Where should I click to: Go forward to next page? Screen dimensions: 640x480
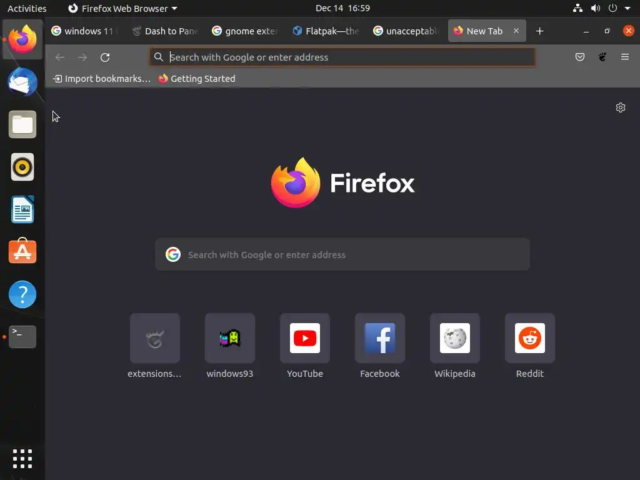pos(82,57)
